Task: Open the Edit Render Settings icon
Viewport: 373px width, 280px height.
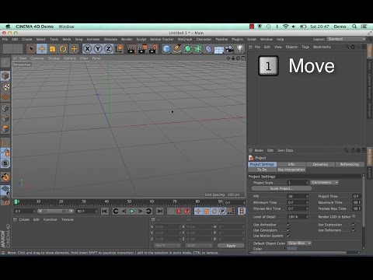Action: (153, 49)
